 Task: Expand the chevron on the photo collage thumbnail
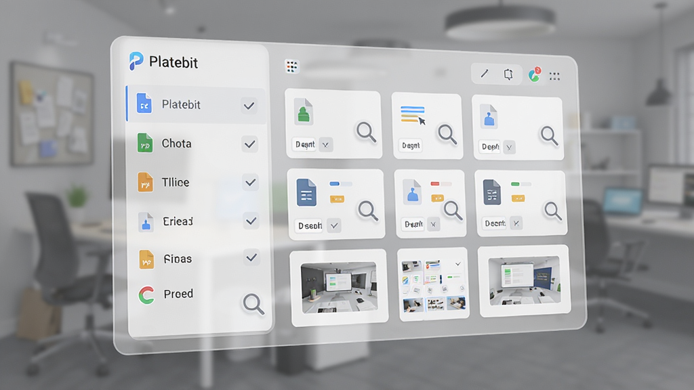point(458,264)
